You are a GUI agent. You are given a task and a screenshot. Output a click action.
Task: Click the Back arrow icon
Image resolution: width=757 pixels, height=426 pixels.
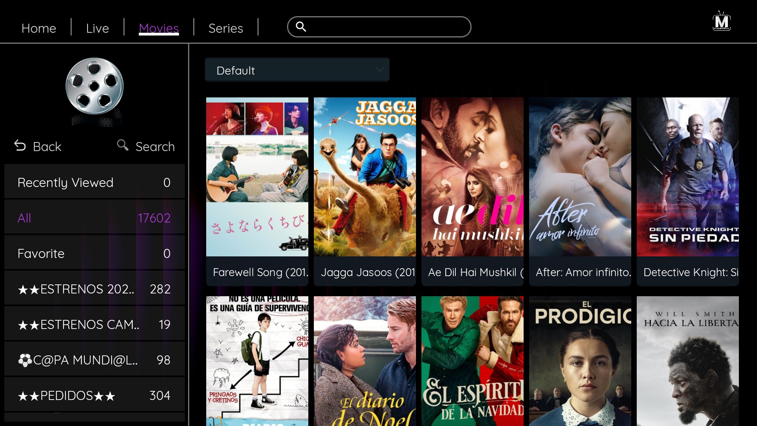tap(20, 146)
